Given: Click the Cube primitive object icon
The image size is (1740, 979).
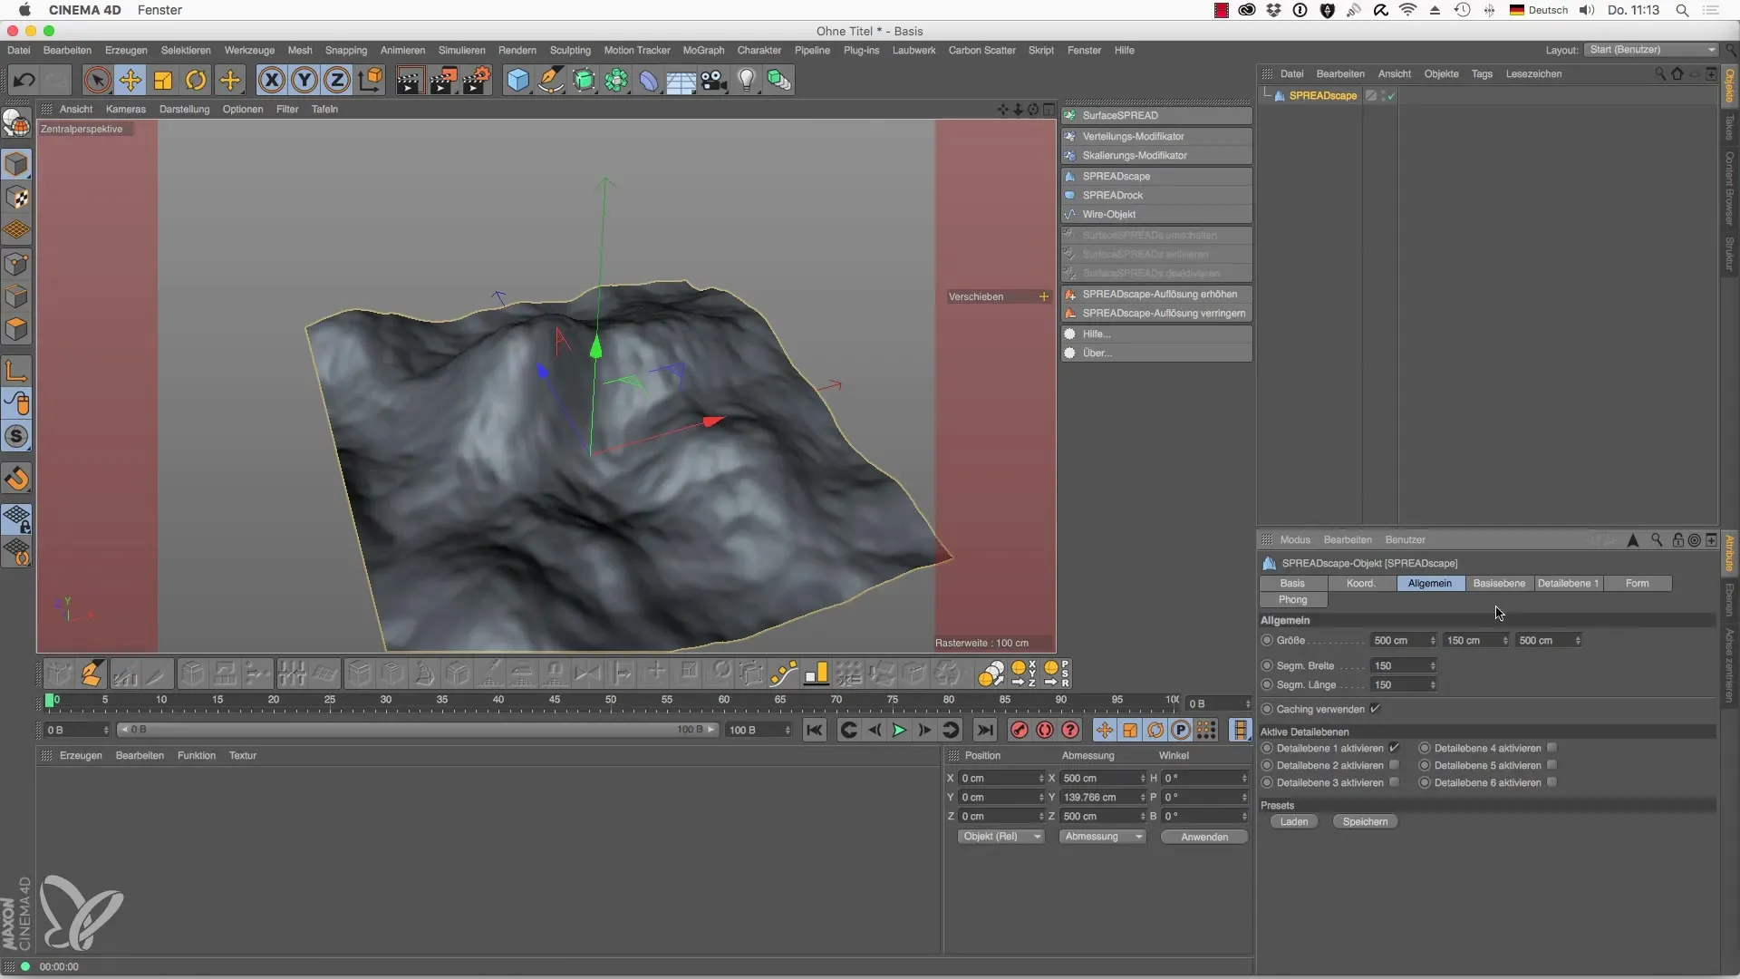Looking at the screenshot, I should click(517, 81).
